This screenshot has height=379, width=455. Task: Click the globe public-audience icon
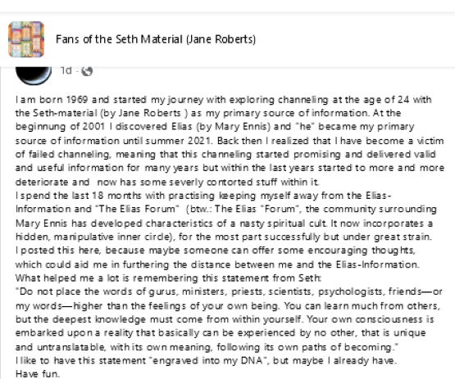tap(87, 71)
